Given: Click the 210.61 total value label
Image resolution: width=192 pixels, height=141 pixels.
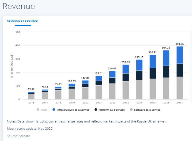Looking at the screenshot, I should (x=112, y=68).
